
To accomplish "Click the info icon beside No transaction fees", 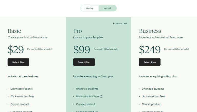I will (x=101, y=97).
